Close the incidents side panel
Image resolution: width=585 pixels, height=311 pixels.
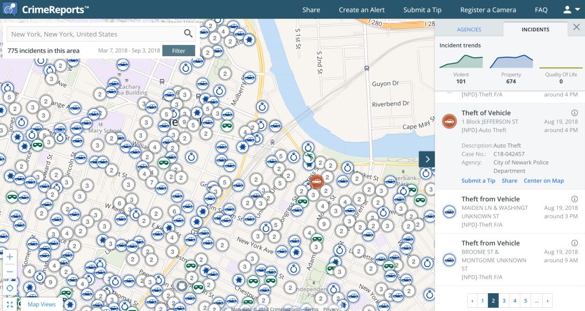[x=576, y=27]
